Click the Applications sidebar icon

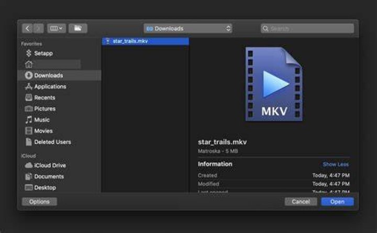(29, 86)
